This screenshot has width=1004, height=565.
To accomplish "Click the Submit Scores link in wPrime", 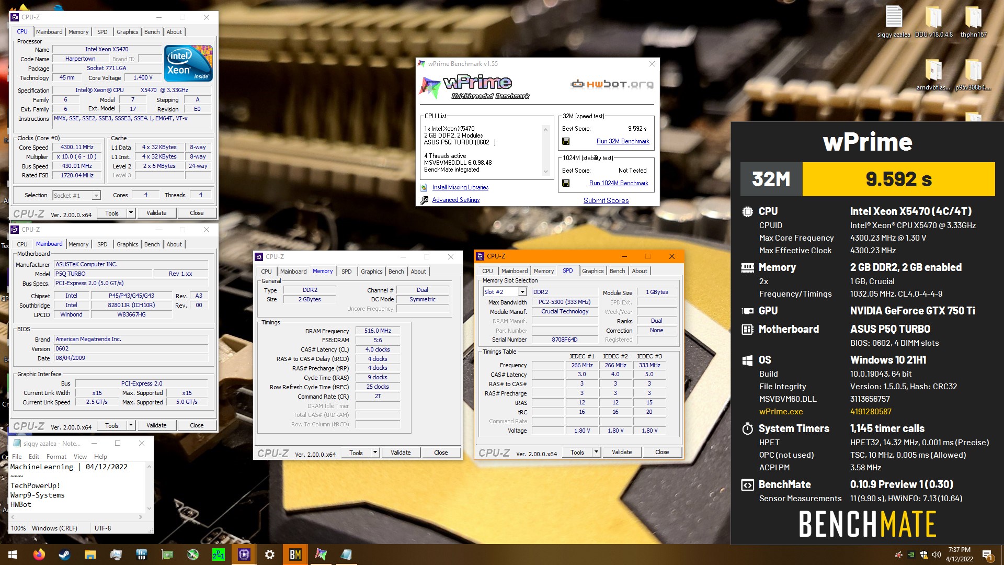I will point(606,200).
